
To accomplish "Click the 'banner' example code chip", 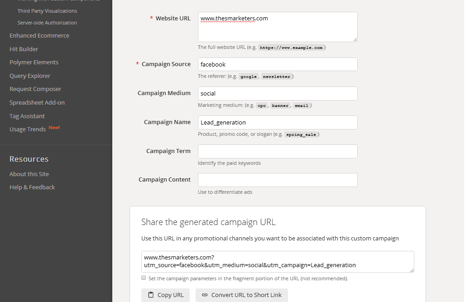I will pyautogui.click(x=280, y=105).
